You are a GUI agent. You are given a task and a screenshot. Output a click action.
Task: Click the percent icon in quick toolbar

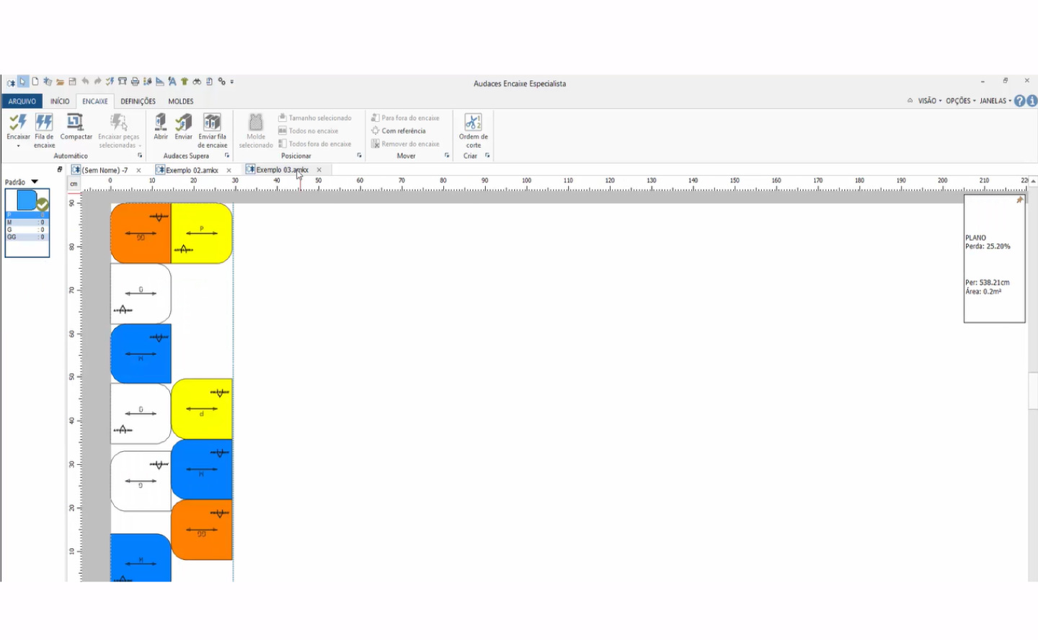pos(222,81)
